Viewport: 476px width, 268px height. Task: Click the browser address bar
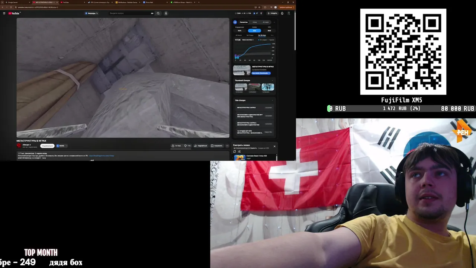point(134,7)
